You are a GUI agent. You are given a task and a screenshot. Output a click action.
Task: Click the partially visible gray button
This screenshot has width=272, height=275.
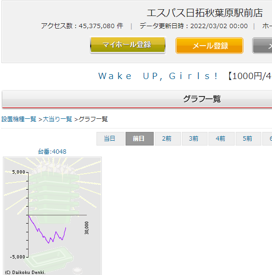point(262,46)
